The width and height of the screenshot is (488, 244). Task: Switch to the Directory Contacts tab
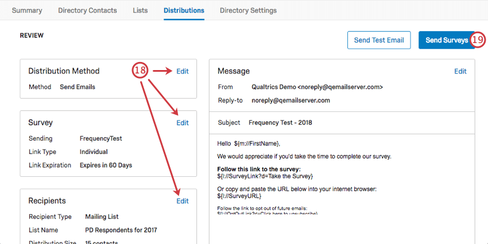(87, 10)
